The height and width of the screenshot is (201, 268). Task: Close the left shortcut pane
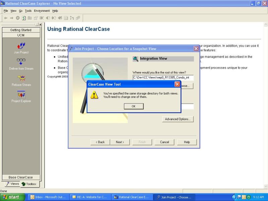[x=40, y=24]
